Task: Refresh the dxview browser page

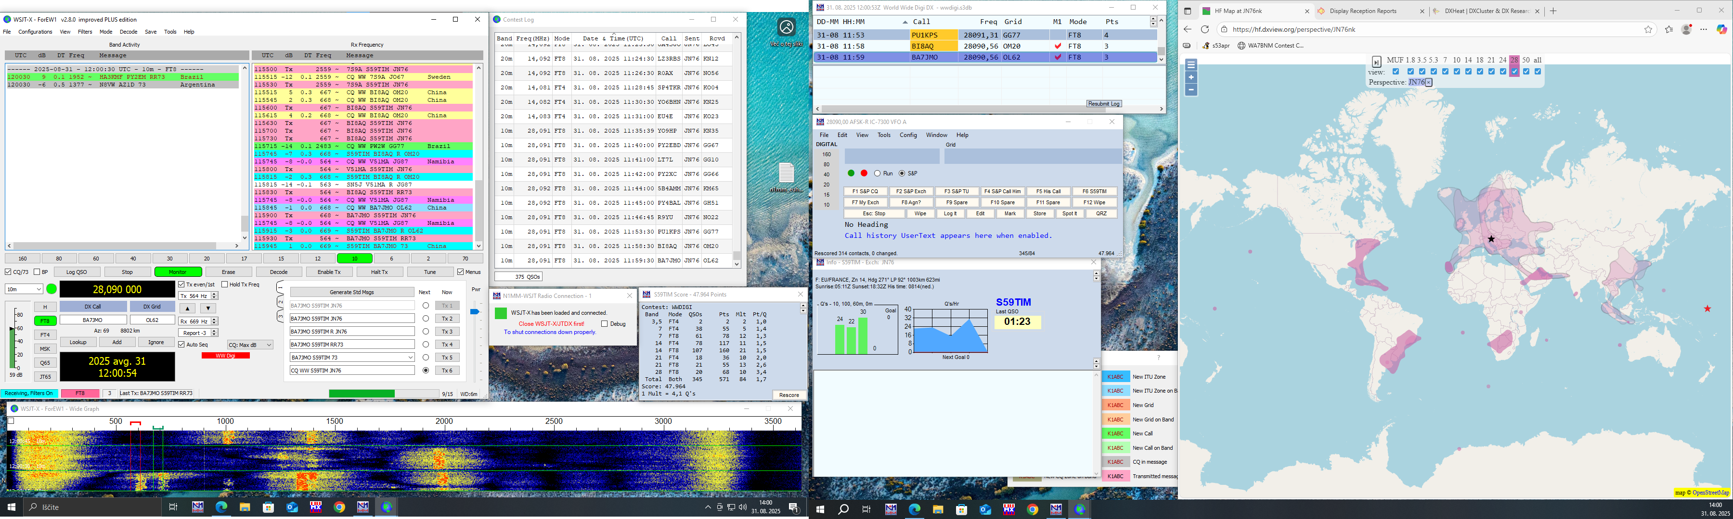Action: (x=1205, y=29)
